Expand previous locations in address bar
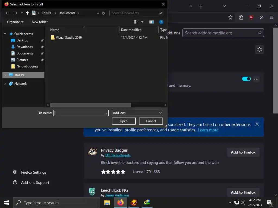The image size is (278, 208). coord(98,13)
